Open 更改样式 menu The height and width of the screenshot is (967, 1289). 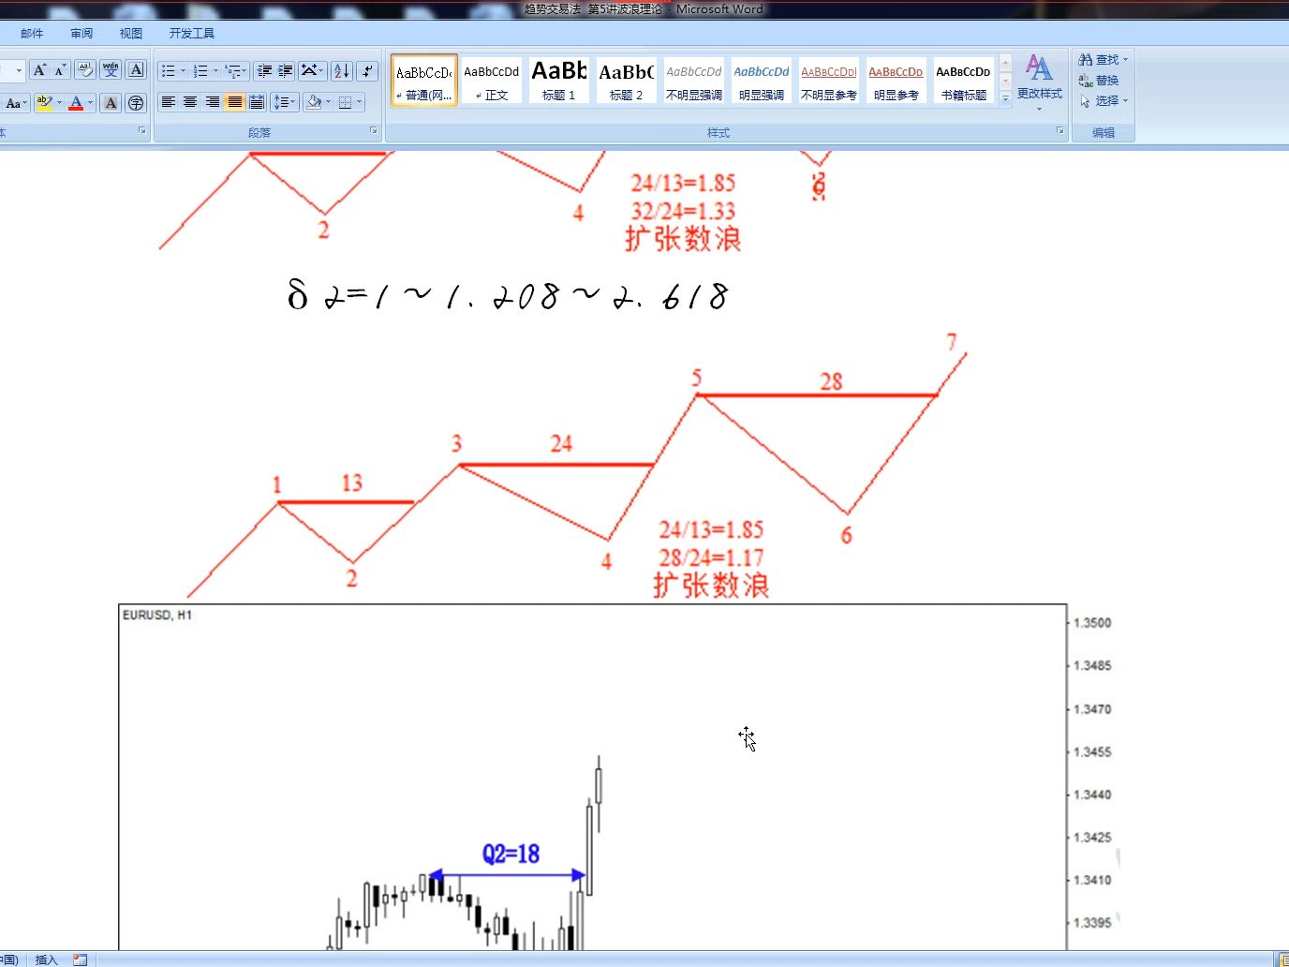click(1040, 82)
